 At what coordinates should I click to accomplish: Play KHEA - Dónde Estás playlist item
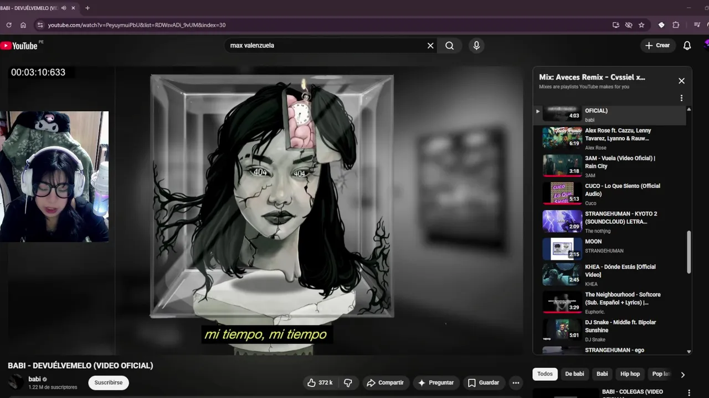609,275
